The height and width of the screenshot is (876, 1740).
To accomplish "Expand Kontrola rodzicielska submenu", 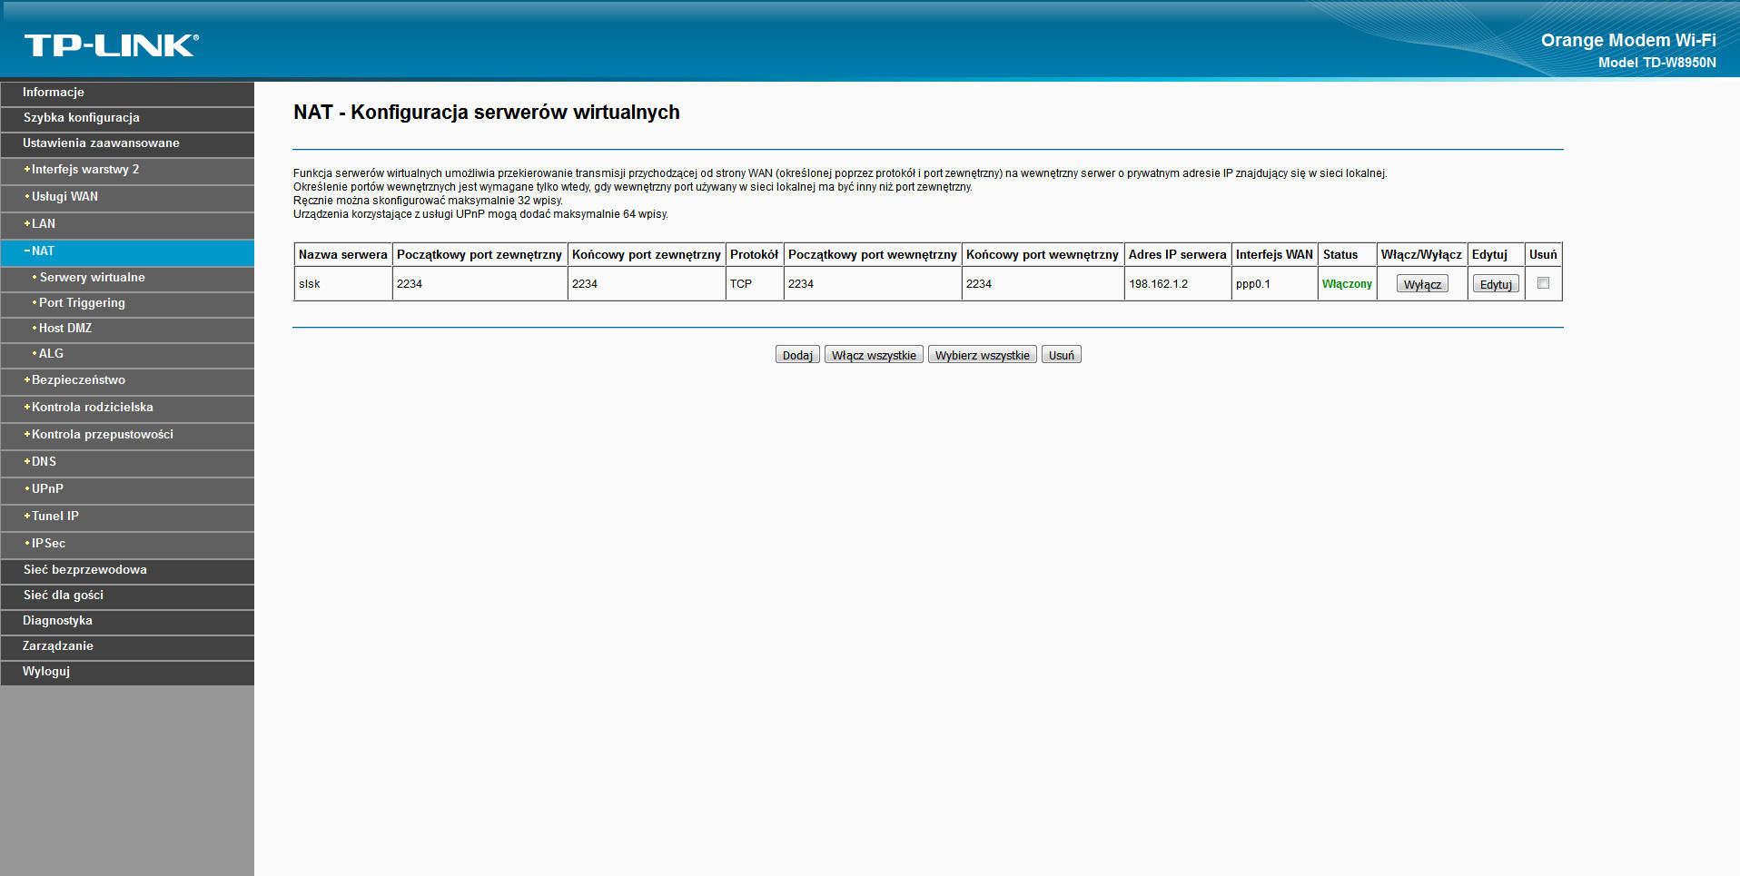I will pos(127,408).
